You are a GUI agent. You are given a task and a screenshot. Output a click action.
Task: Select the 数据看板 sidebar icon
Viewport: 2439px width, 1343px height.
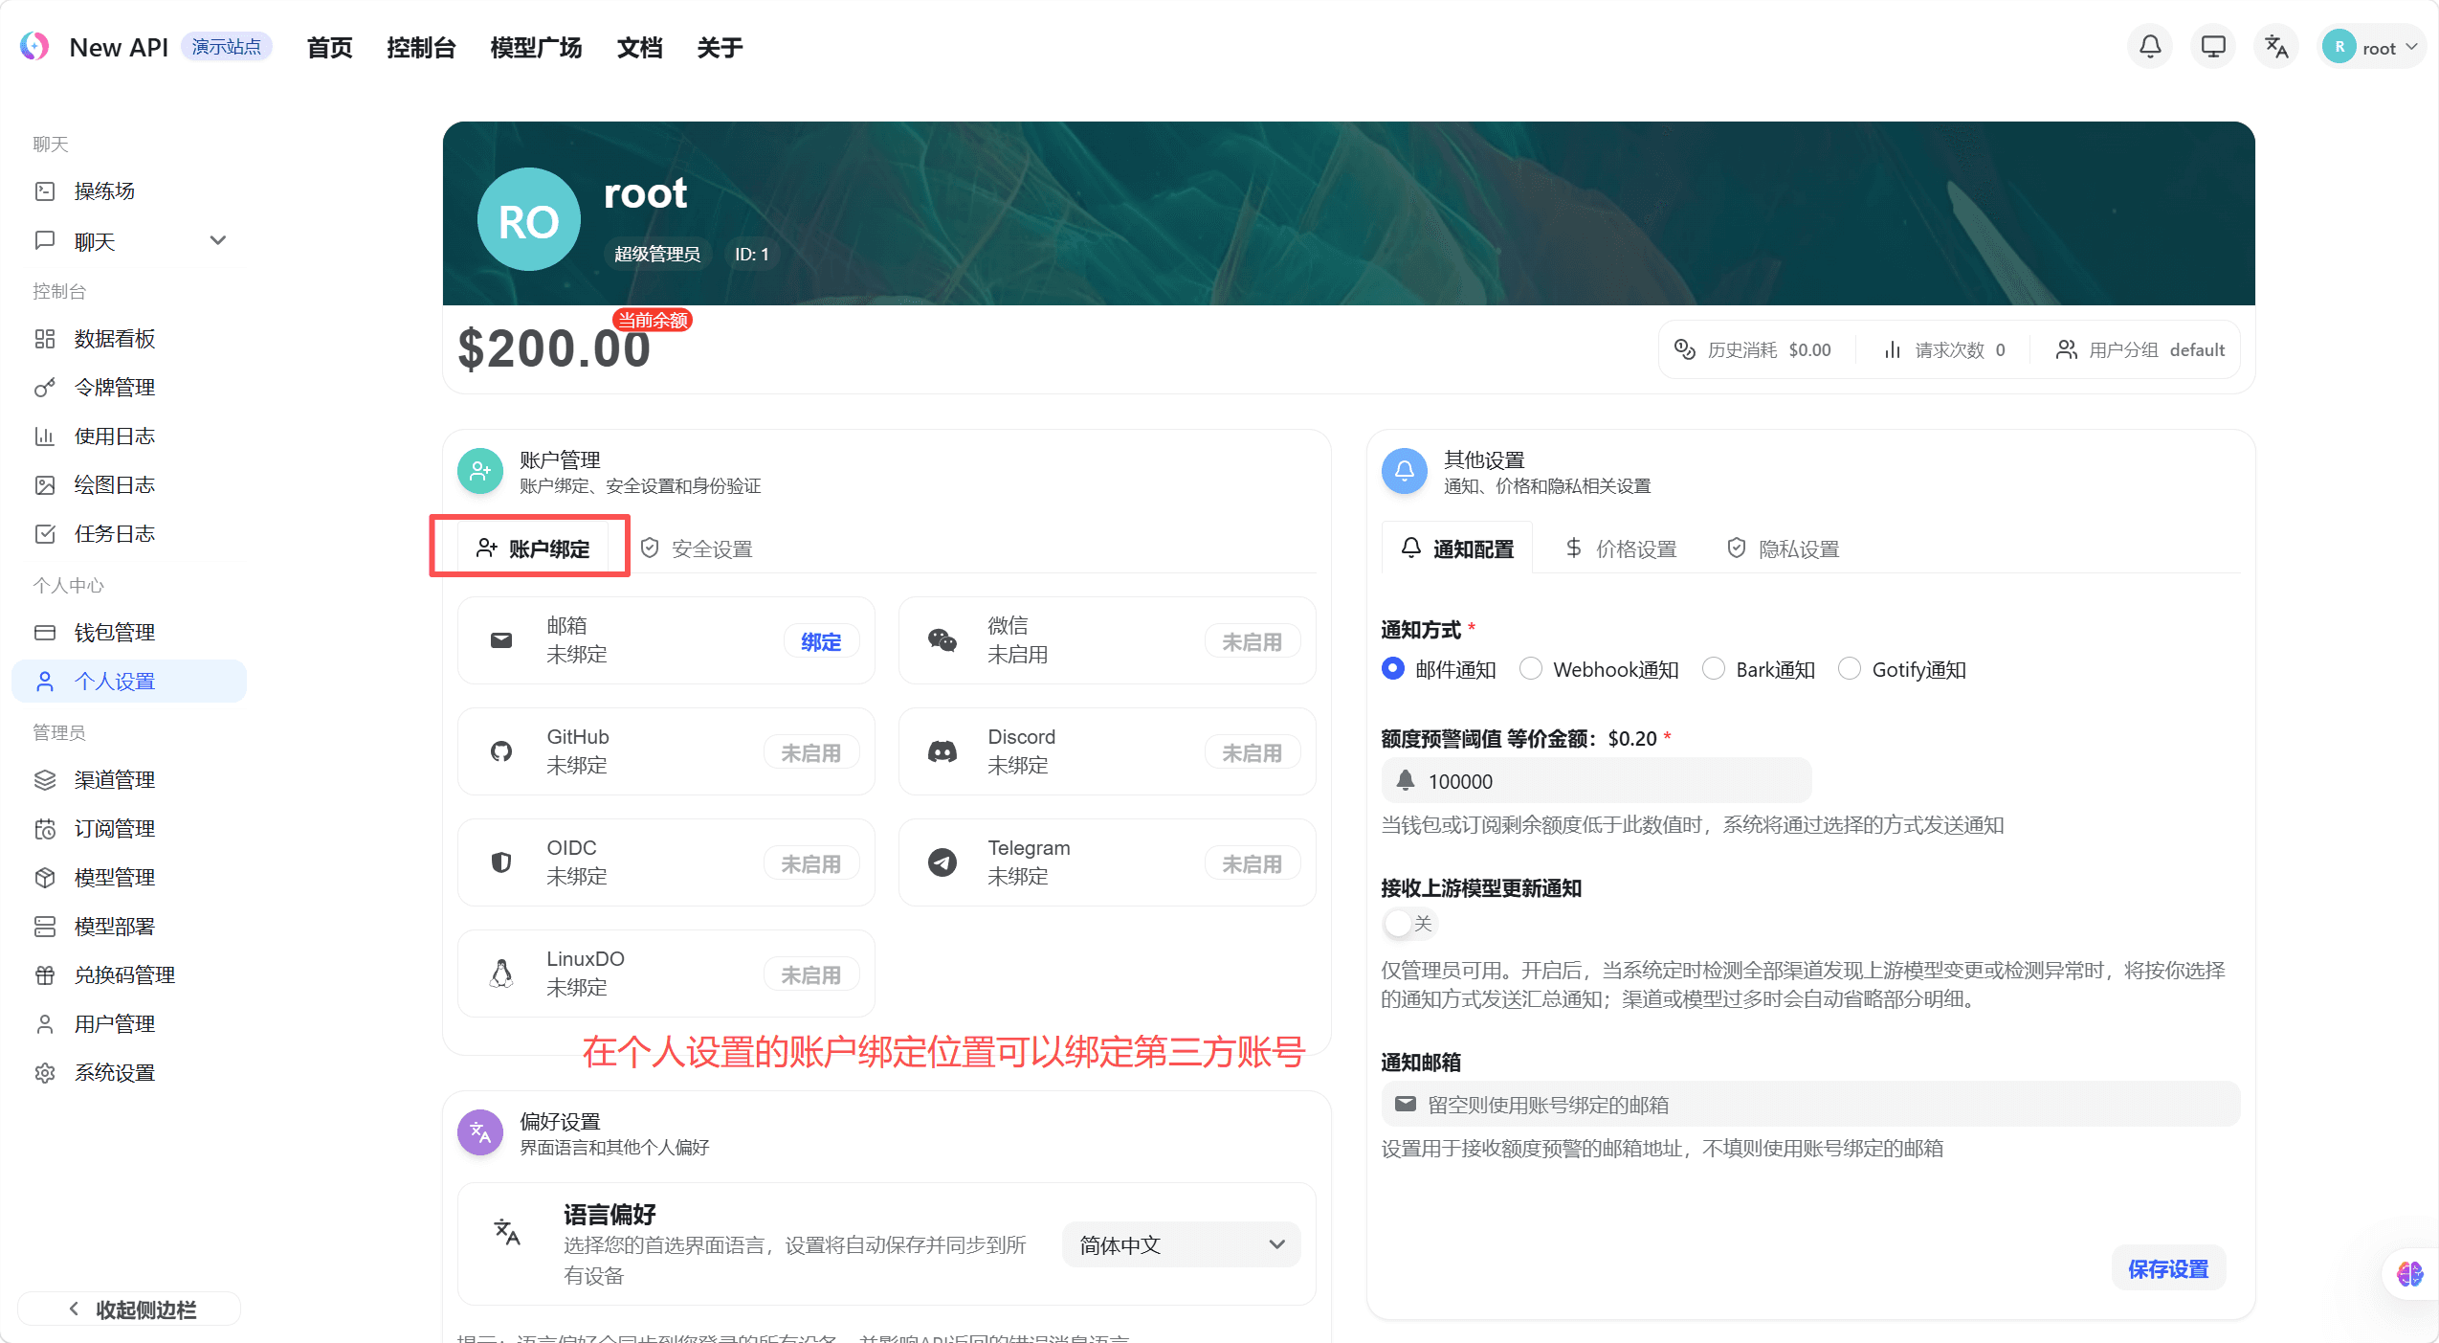tap(45, 338)
